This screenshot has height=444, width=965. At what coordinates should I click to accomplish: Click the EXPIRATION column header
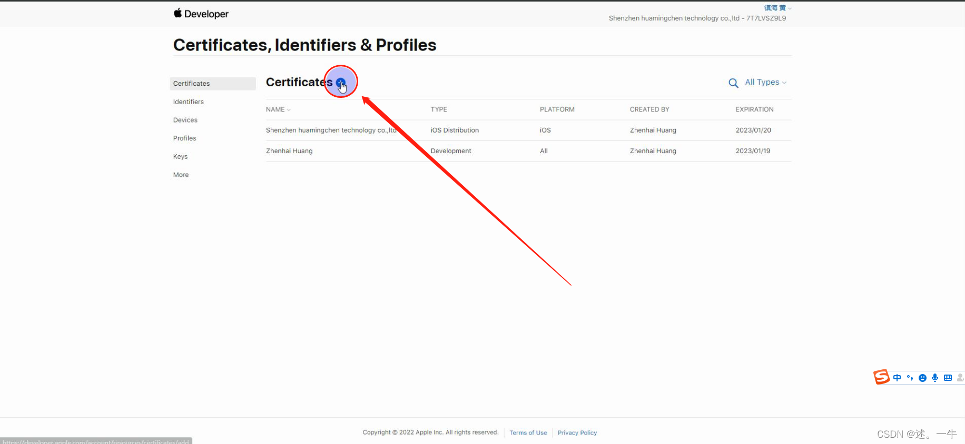(x=754, y=109)
